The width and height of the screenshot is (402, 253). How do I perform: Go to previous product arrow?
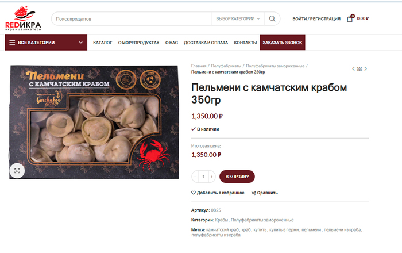point(353,69)
